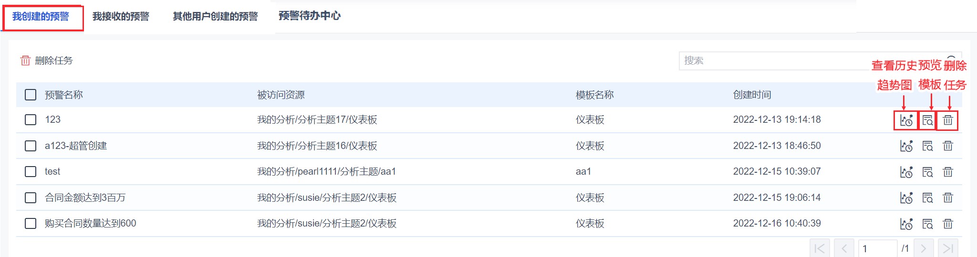The image size is (977, 257).
Task: Select all alerts with header checkbox
Action: click(x=31, y=95)
